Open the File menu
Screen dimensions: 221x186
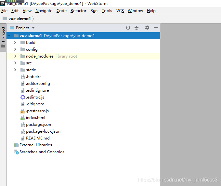4,11
